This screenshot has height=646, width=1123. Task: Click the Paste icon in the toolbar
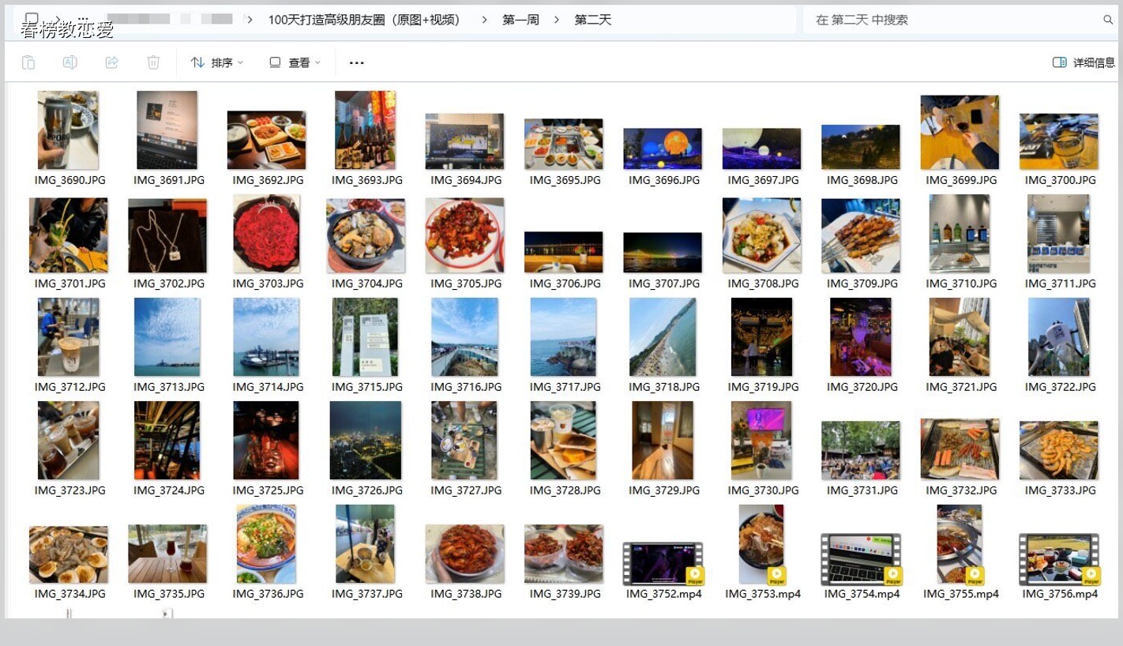[28, 62]
